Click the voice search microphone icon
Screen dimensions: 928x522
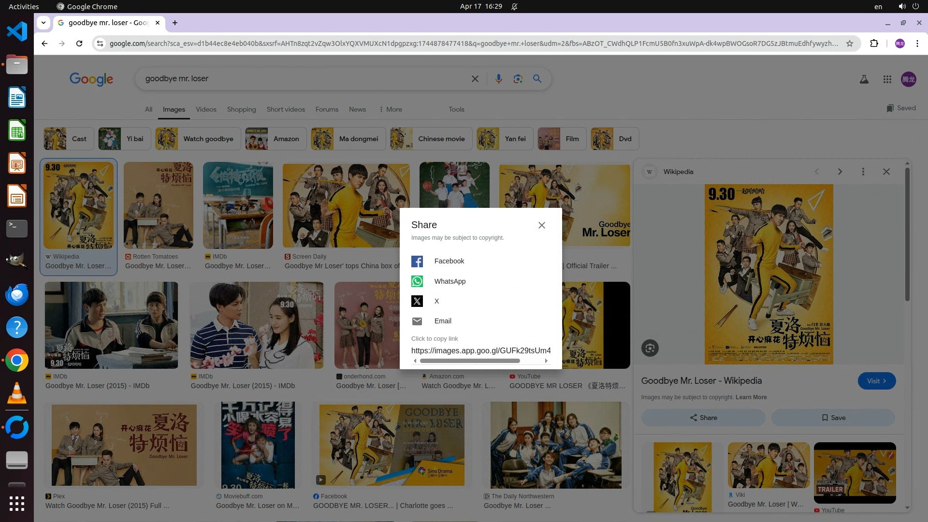[x=498, y=79]
